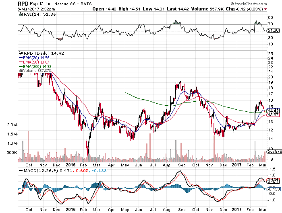Screen dimensions: 282x213
Task: Click the RPD (Daily) 14.42 legend text
Action: [44, 53]
